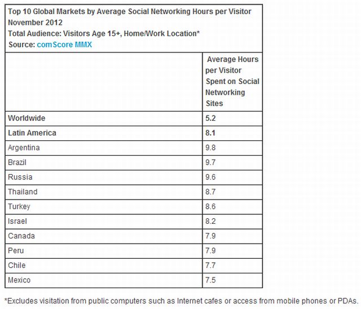Select the Mexico country cell
Screen dimensions: 361x309
point(20,280)
